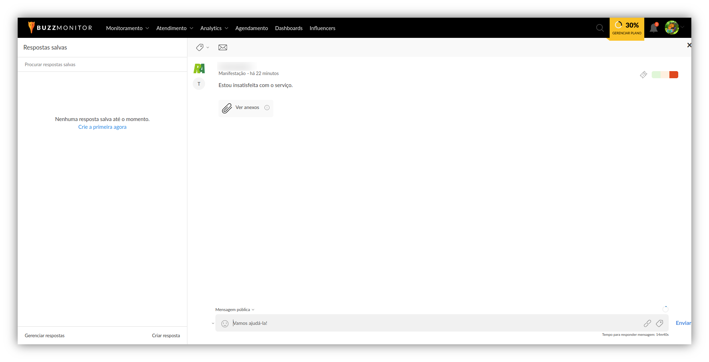Open the Dashboards menu item

pos(289,28)
